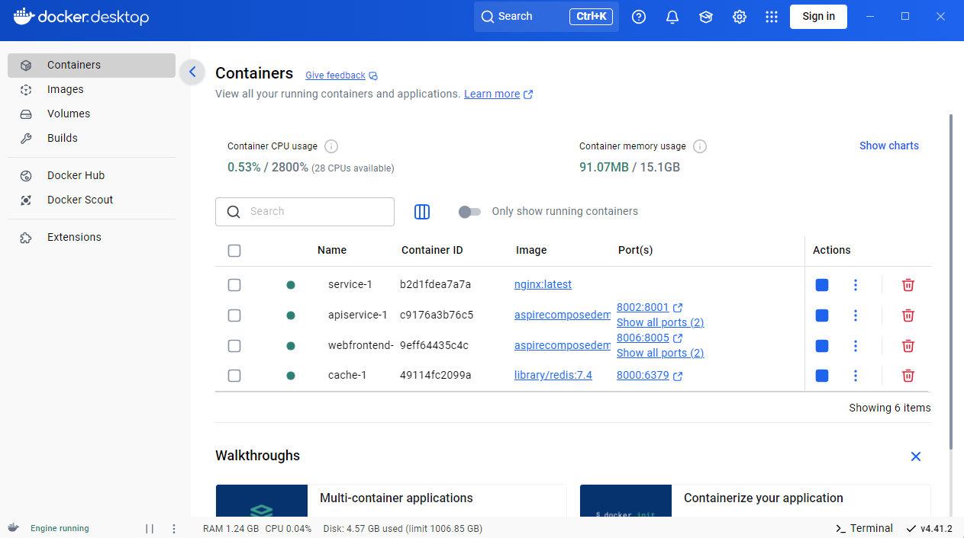Click the vertical scrollbar of the main panel
Screen dimensions: 964x538
point(951,282)
